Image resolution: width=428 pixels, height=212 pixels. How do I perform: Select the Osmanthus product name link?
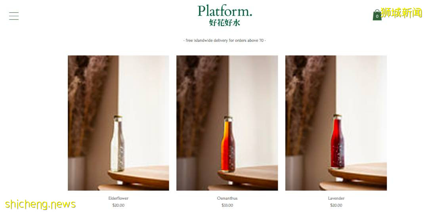227,199
